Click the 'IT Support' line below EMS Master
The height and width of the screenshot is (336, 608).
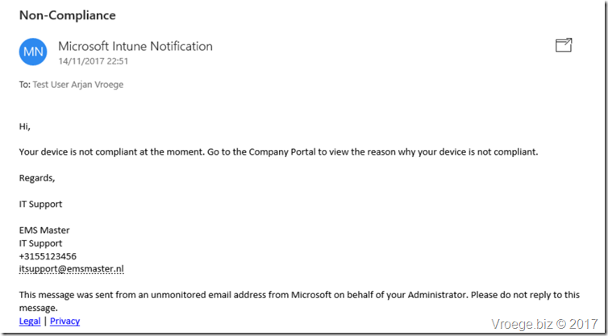tap(40, 243)
